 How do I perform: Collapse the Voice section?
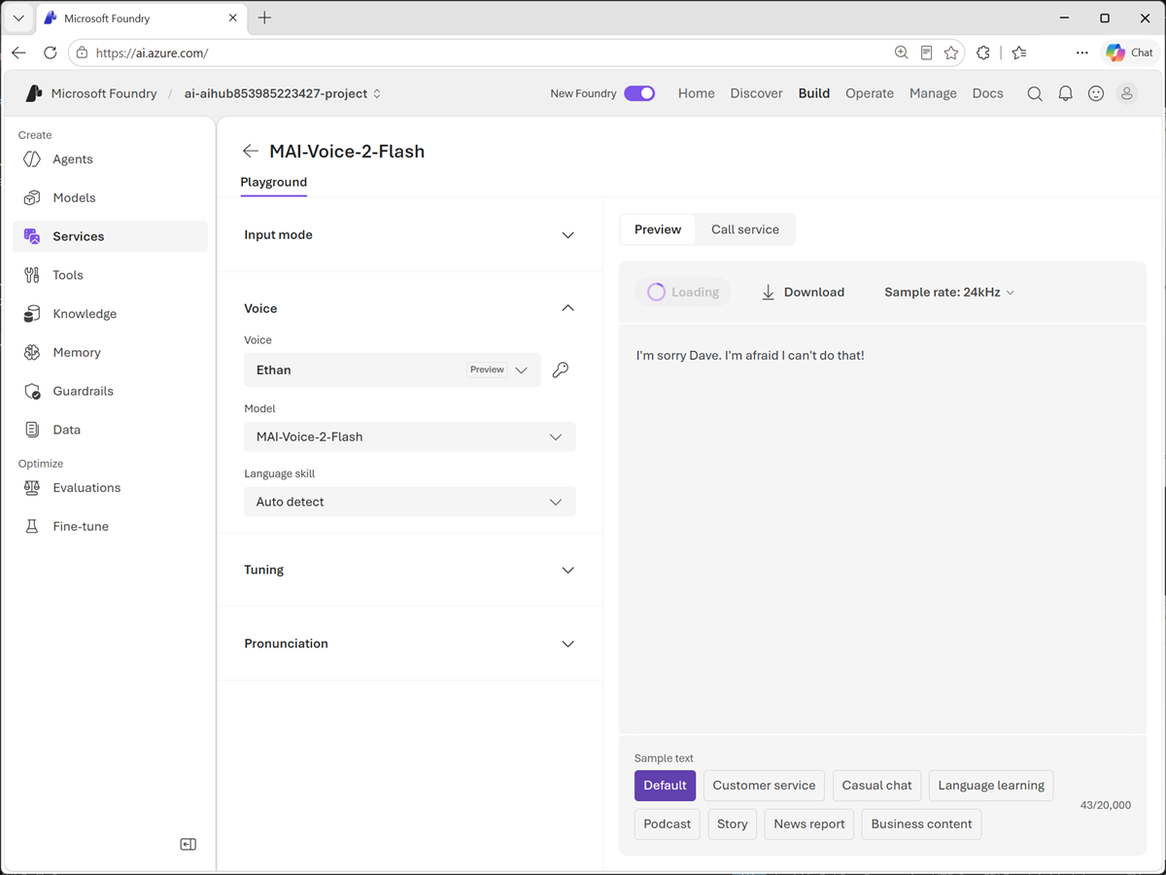(409, 308)
